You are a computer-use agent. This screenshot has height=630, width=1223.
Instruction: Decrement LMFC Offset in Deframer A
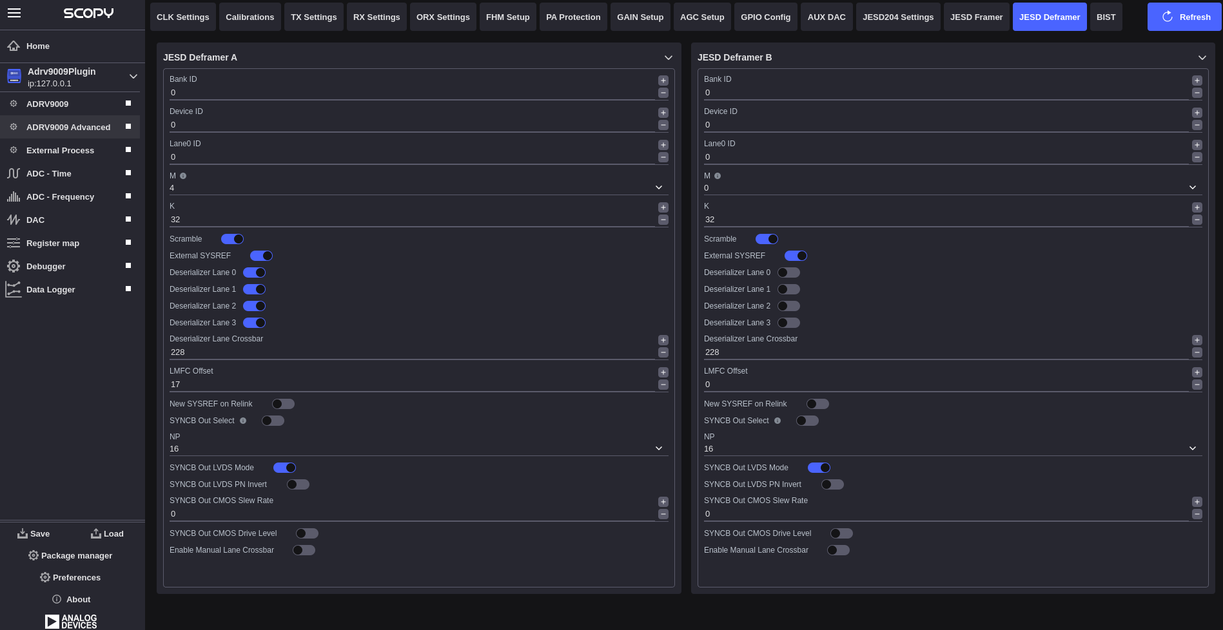[x=663, y=385]
